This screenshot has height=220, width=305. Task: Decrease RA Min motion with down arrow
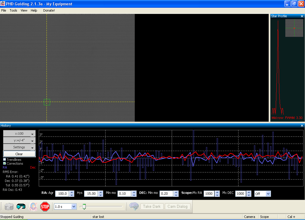(134, 195)
